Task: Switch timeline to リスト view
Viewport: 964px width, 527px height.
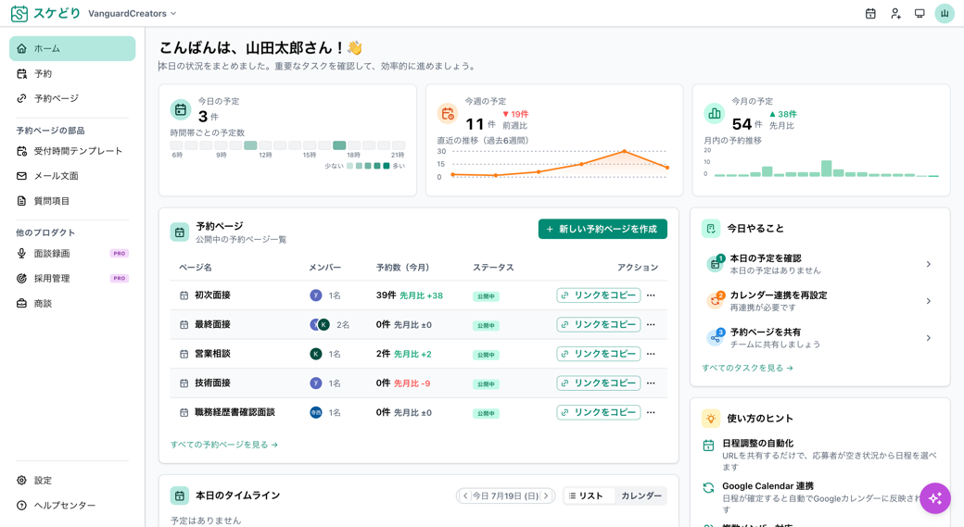Action: [x=589, y=496]
